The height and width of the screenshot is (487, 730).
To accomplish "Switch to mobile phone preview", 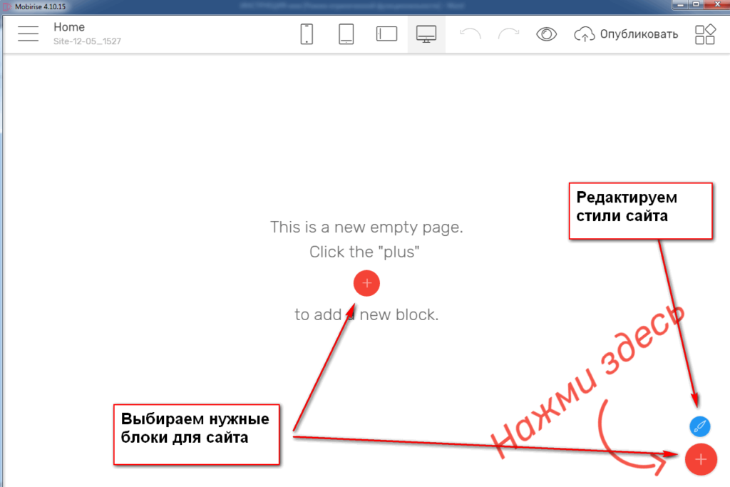I will tap(307, 34).
